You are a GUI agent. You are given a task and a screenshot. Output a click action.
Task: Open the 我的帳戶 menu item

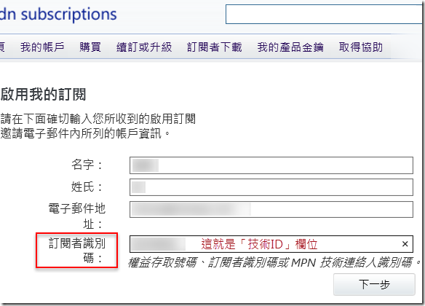click(x=42, y=47)
